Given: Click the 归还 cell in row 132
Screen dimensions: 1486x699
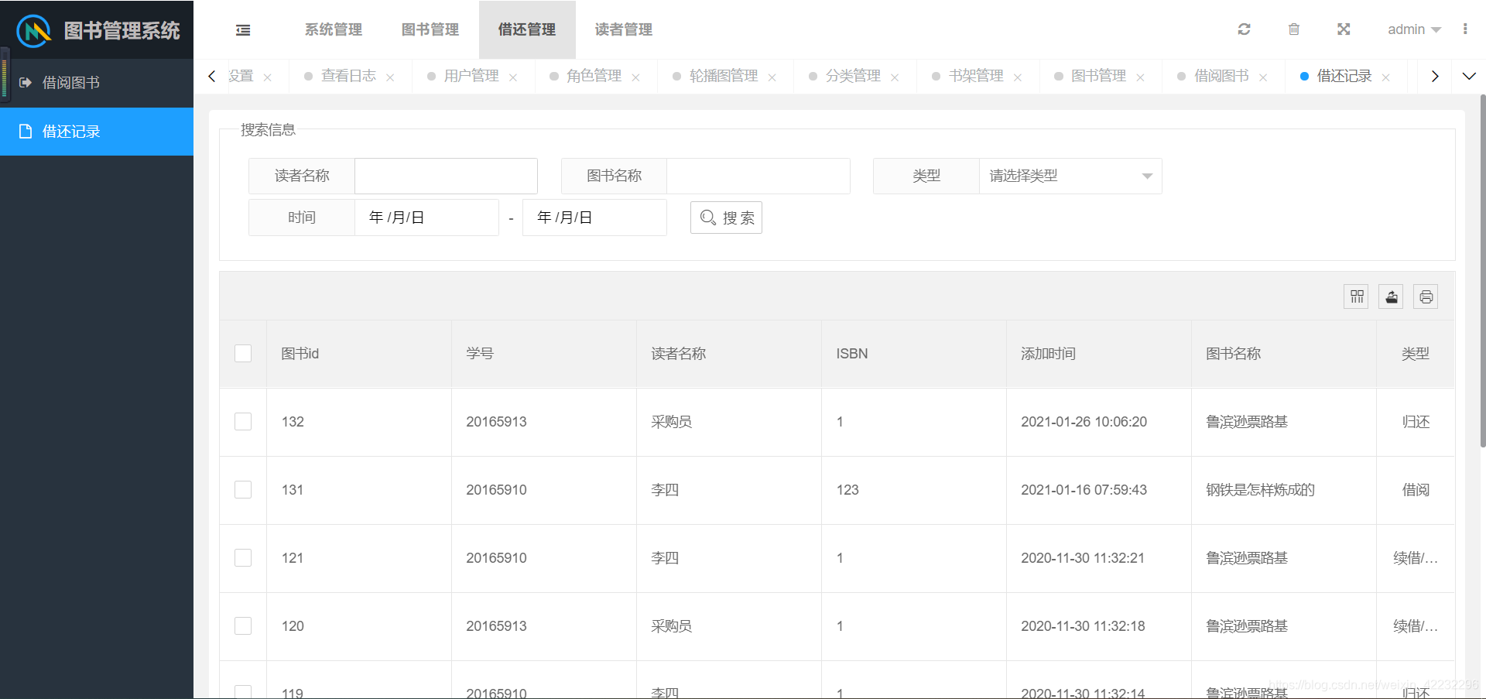Looking at the screenshot, I should 1416,422.
